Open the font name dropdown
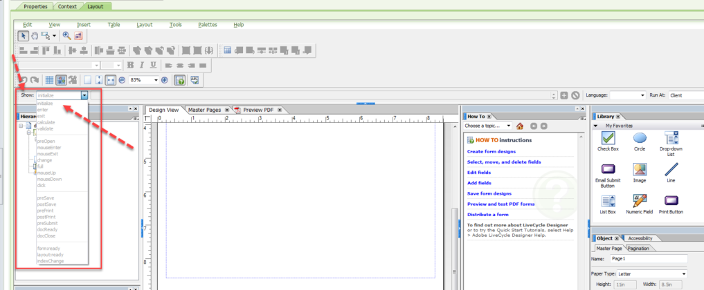The image size is (704, 290). pyautogui.click(x=96, y=66)
